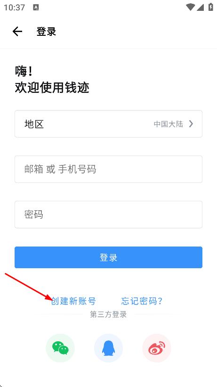Tap the back arrow beside 登录
Viewport: 217px width, 387px height.
[x=17, y=32]
